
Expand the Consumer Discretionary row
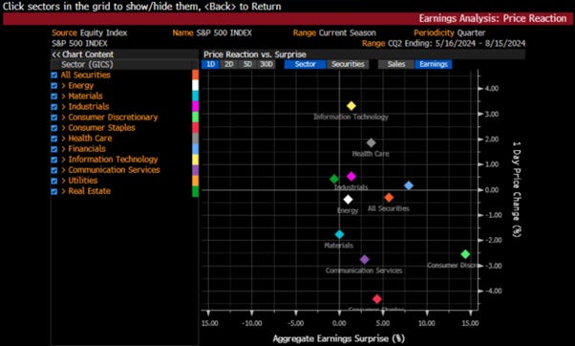(x=63, y=118)
